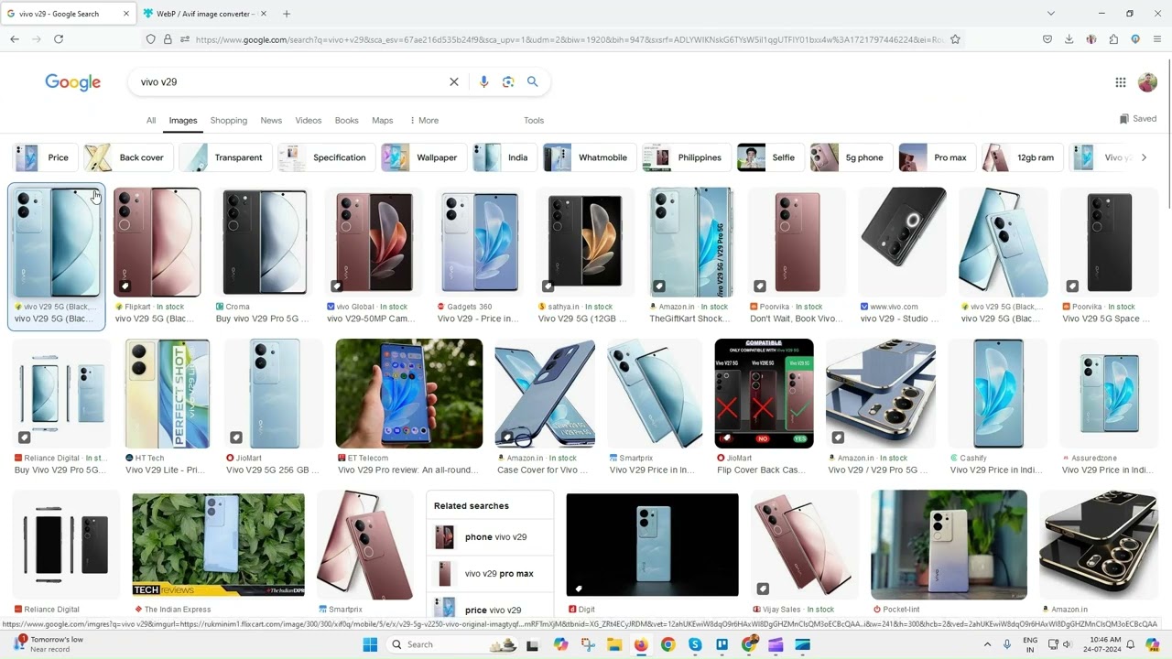Switch to the WebP / Avif image converter tab
This screenshot has height=659, width=1172.
[206, 14]
